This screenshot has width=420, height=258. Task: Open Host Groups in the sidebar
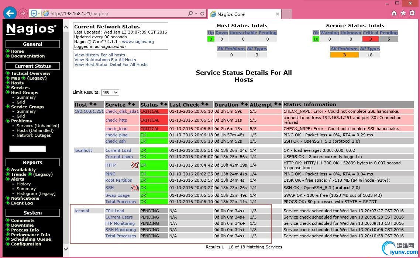coord(25,93)
